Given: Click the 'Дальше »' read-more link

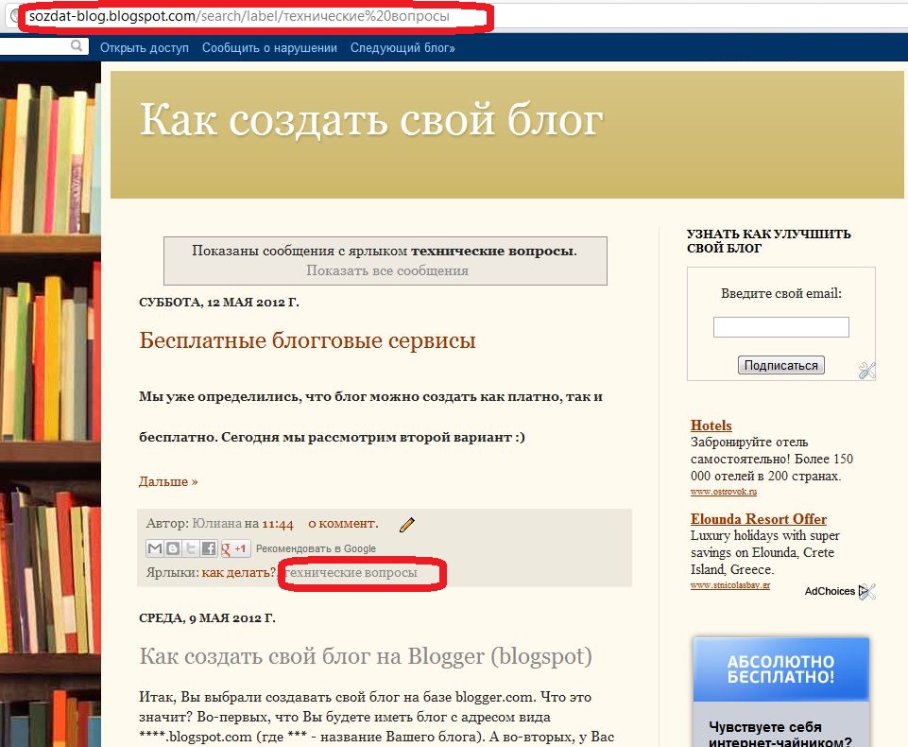Looking at the screenshot, I should (x=168, y=481).
